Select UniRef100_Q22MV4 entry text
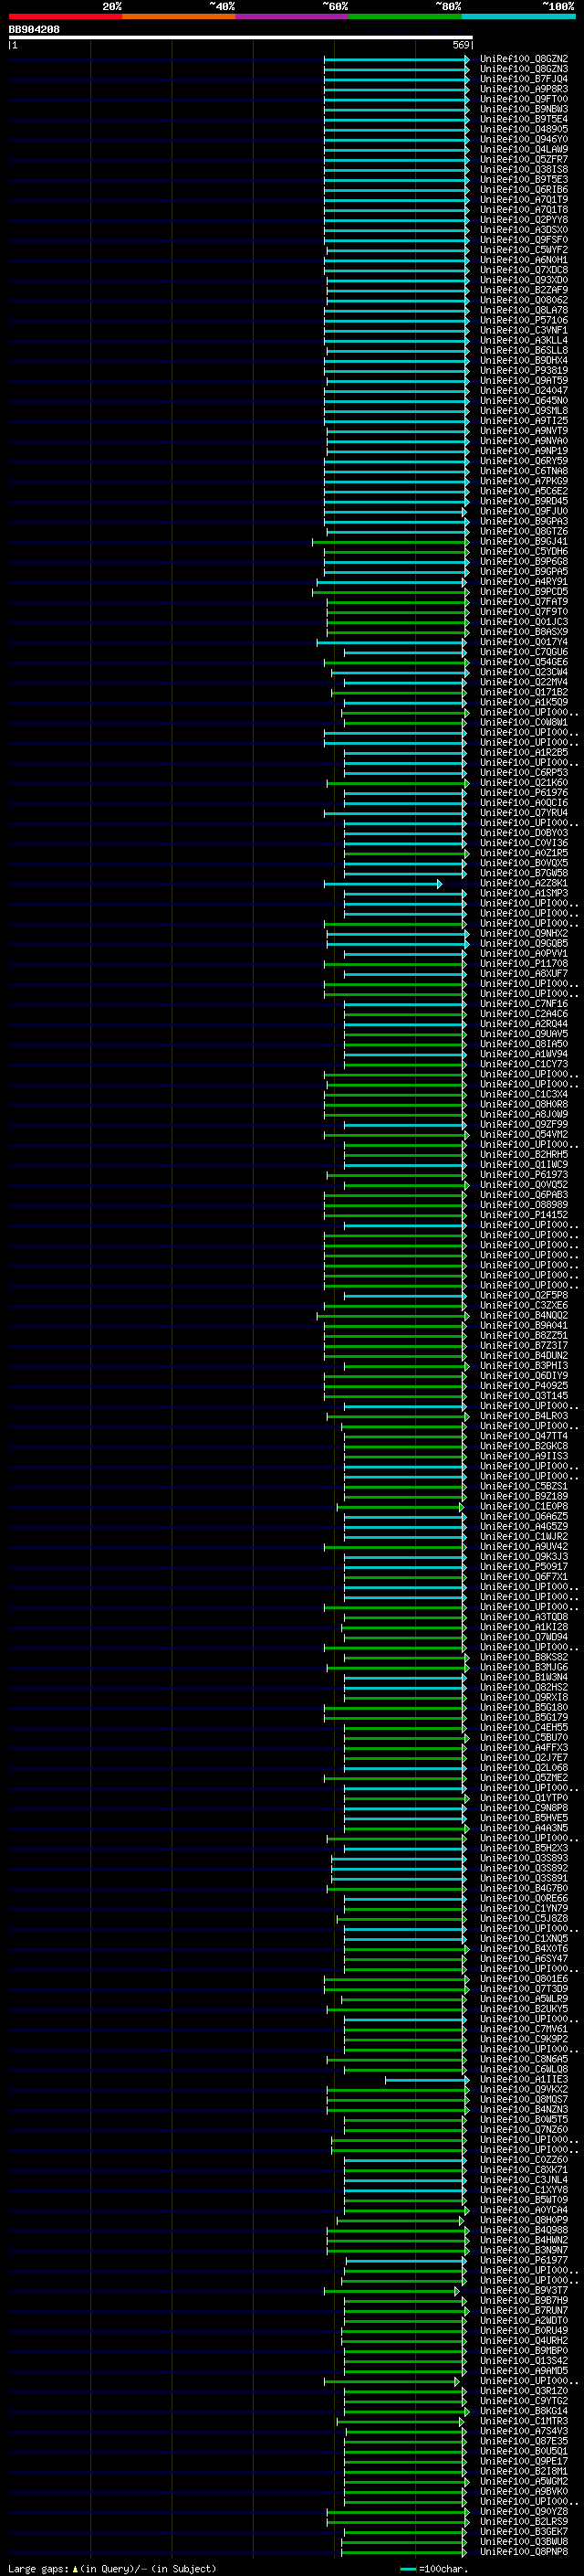Screen dimensions: 584x2576 click(524, 682)
